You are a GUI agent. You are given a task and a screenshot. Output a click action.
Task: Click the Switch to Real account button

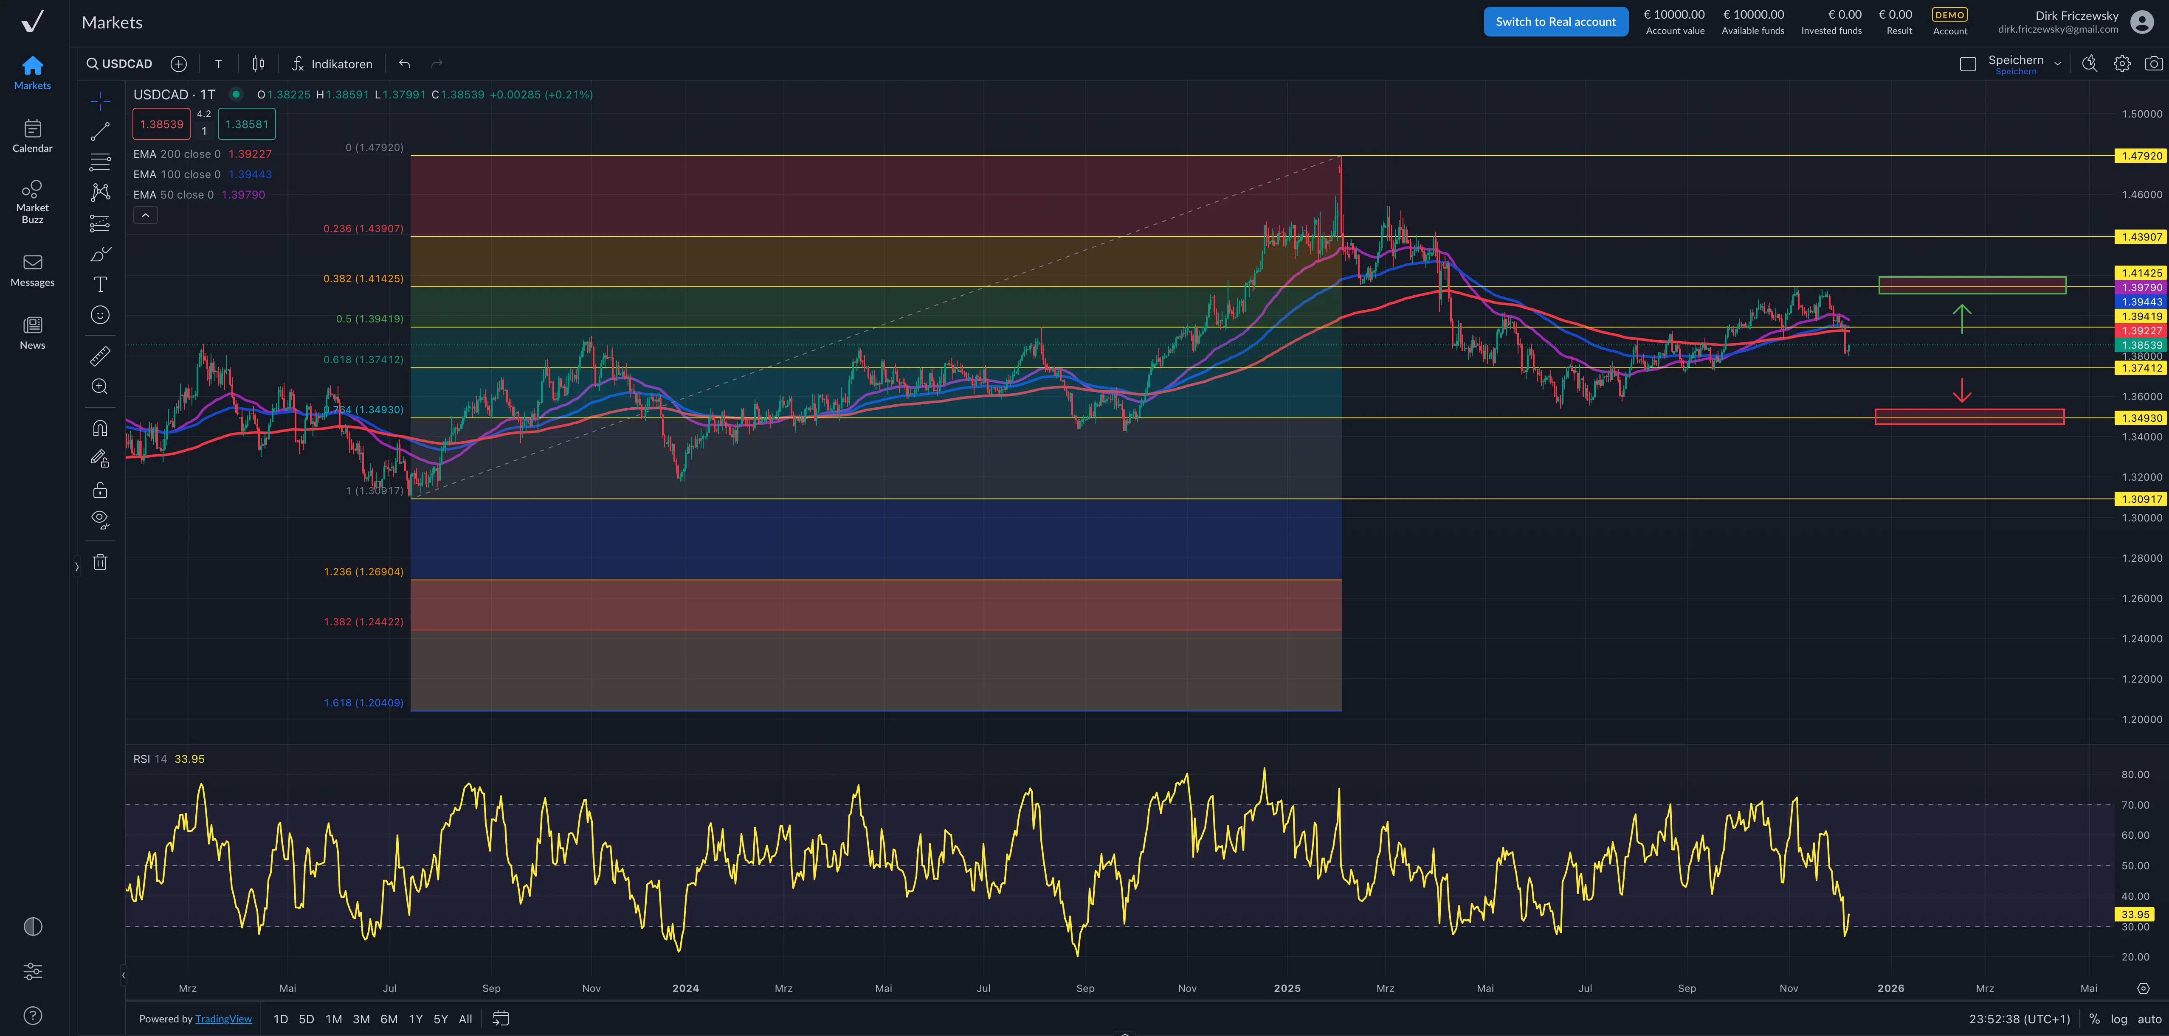click(1555, 21)
